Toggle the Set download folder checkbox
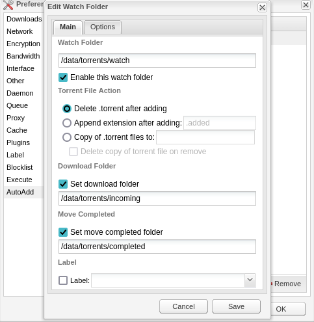 63,184
